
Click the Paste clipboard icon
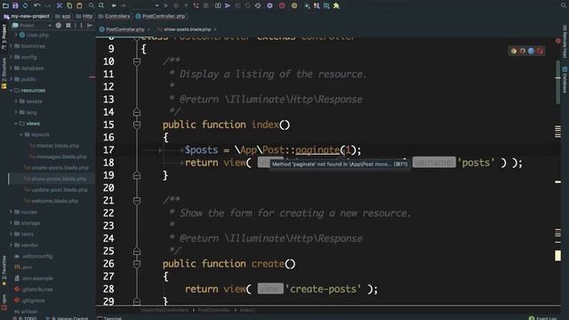79,5
